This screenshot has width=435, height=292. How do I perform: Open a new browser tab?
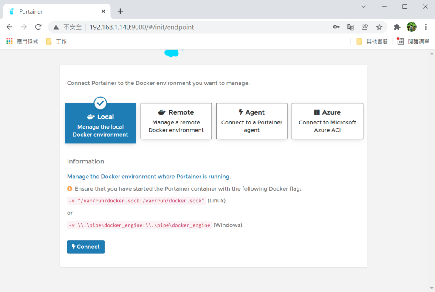120,11
